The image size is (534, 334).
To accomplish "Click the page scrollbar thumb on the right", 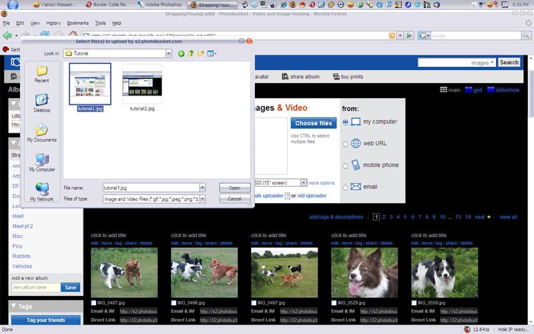I will pos(531,92).
